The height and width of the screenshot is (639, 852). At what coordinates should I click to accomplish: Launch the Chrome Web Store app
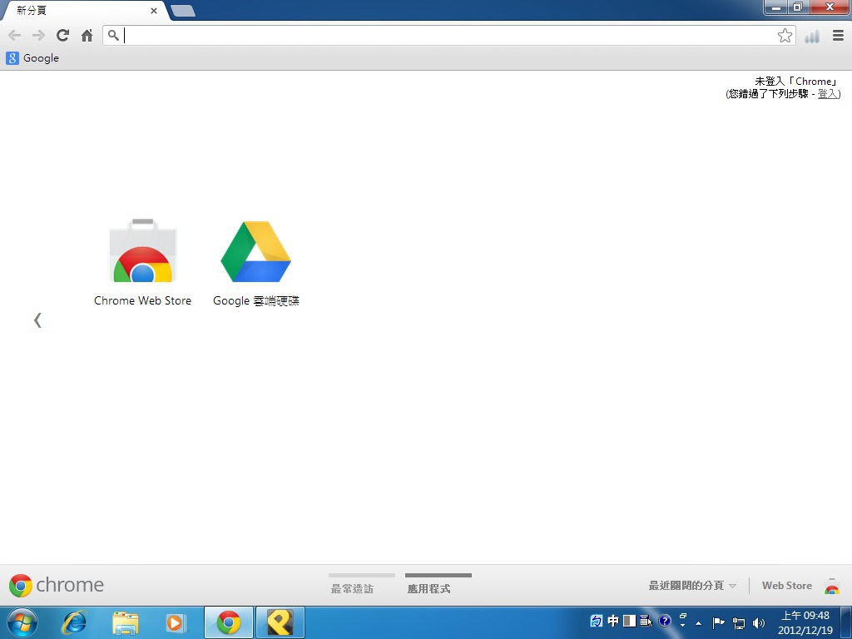point(142,262)
